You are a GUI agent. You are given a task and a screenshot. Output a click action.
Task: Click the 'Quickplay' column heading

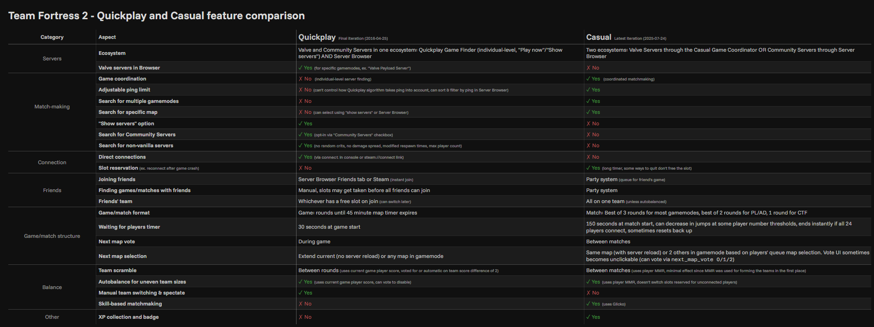tap(317, 37)
